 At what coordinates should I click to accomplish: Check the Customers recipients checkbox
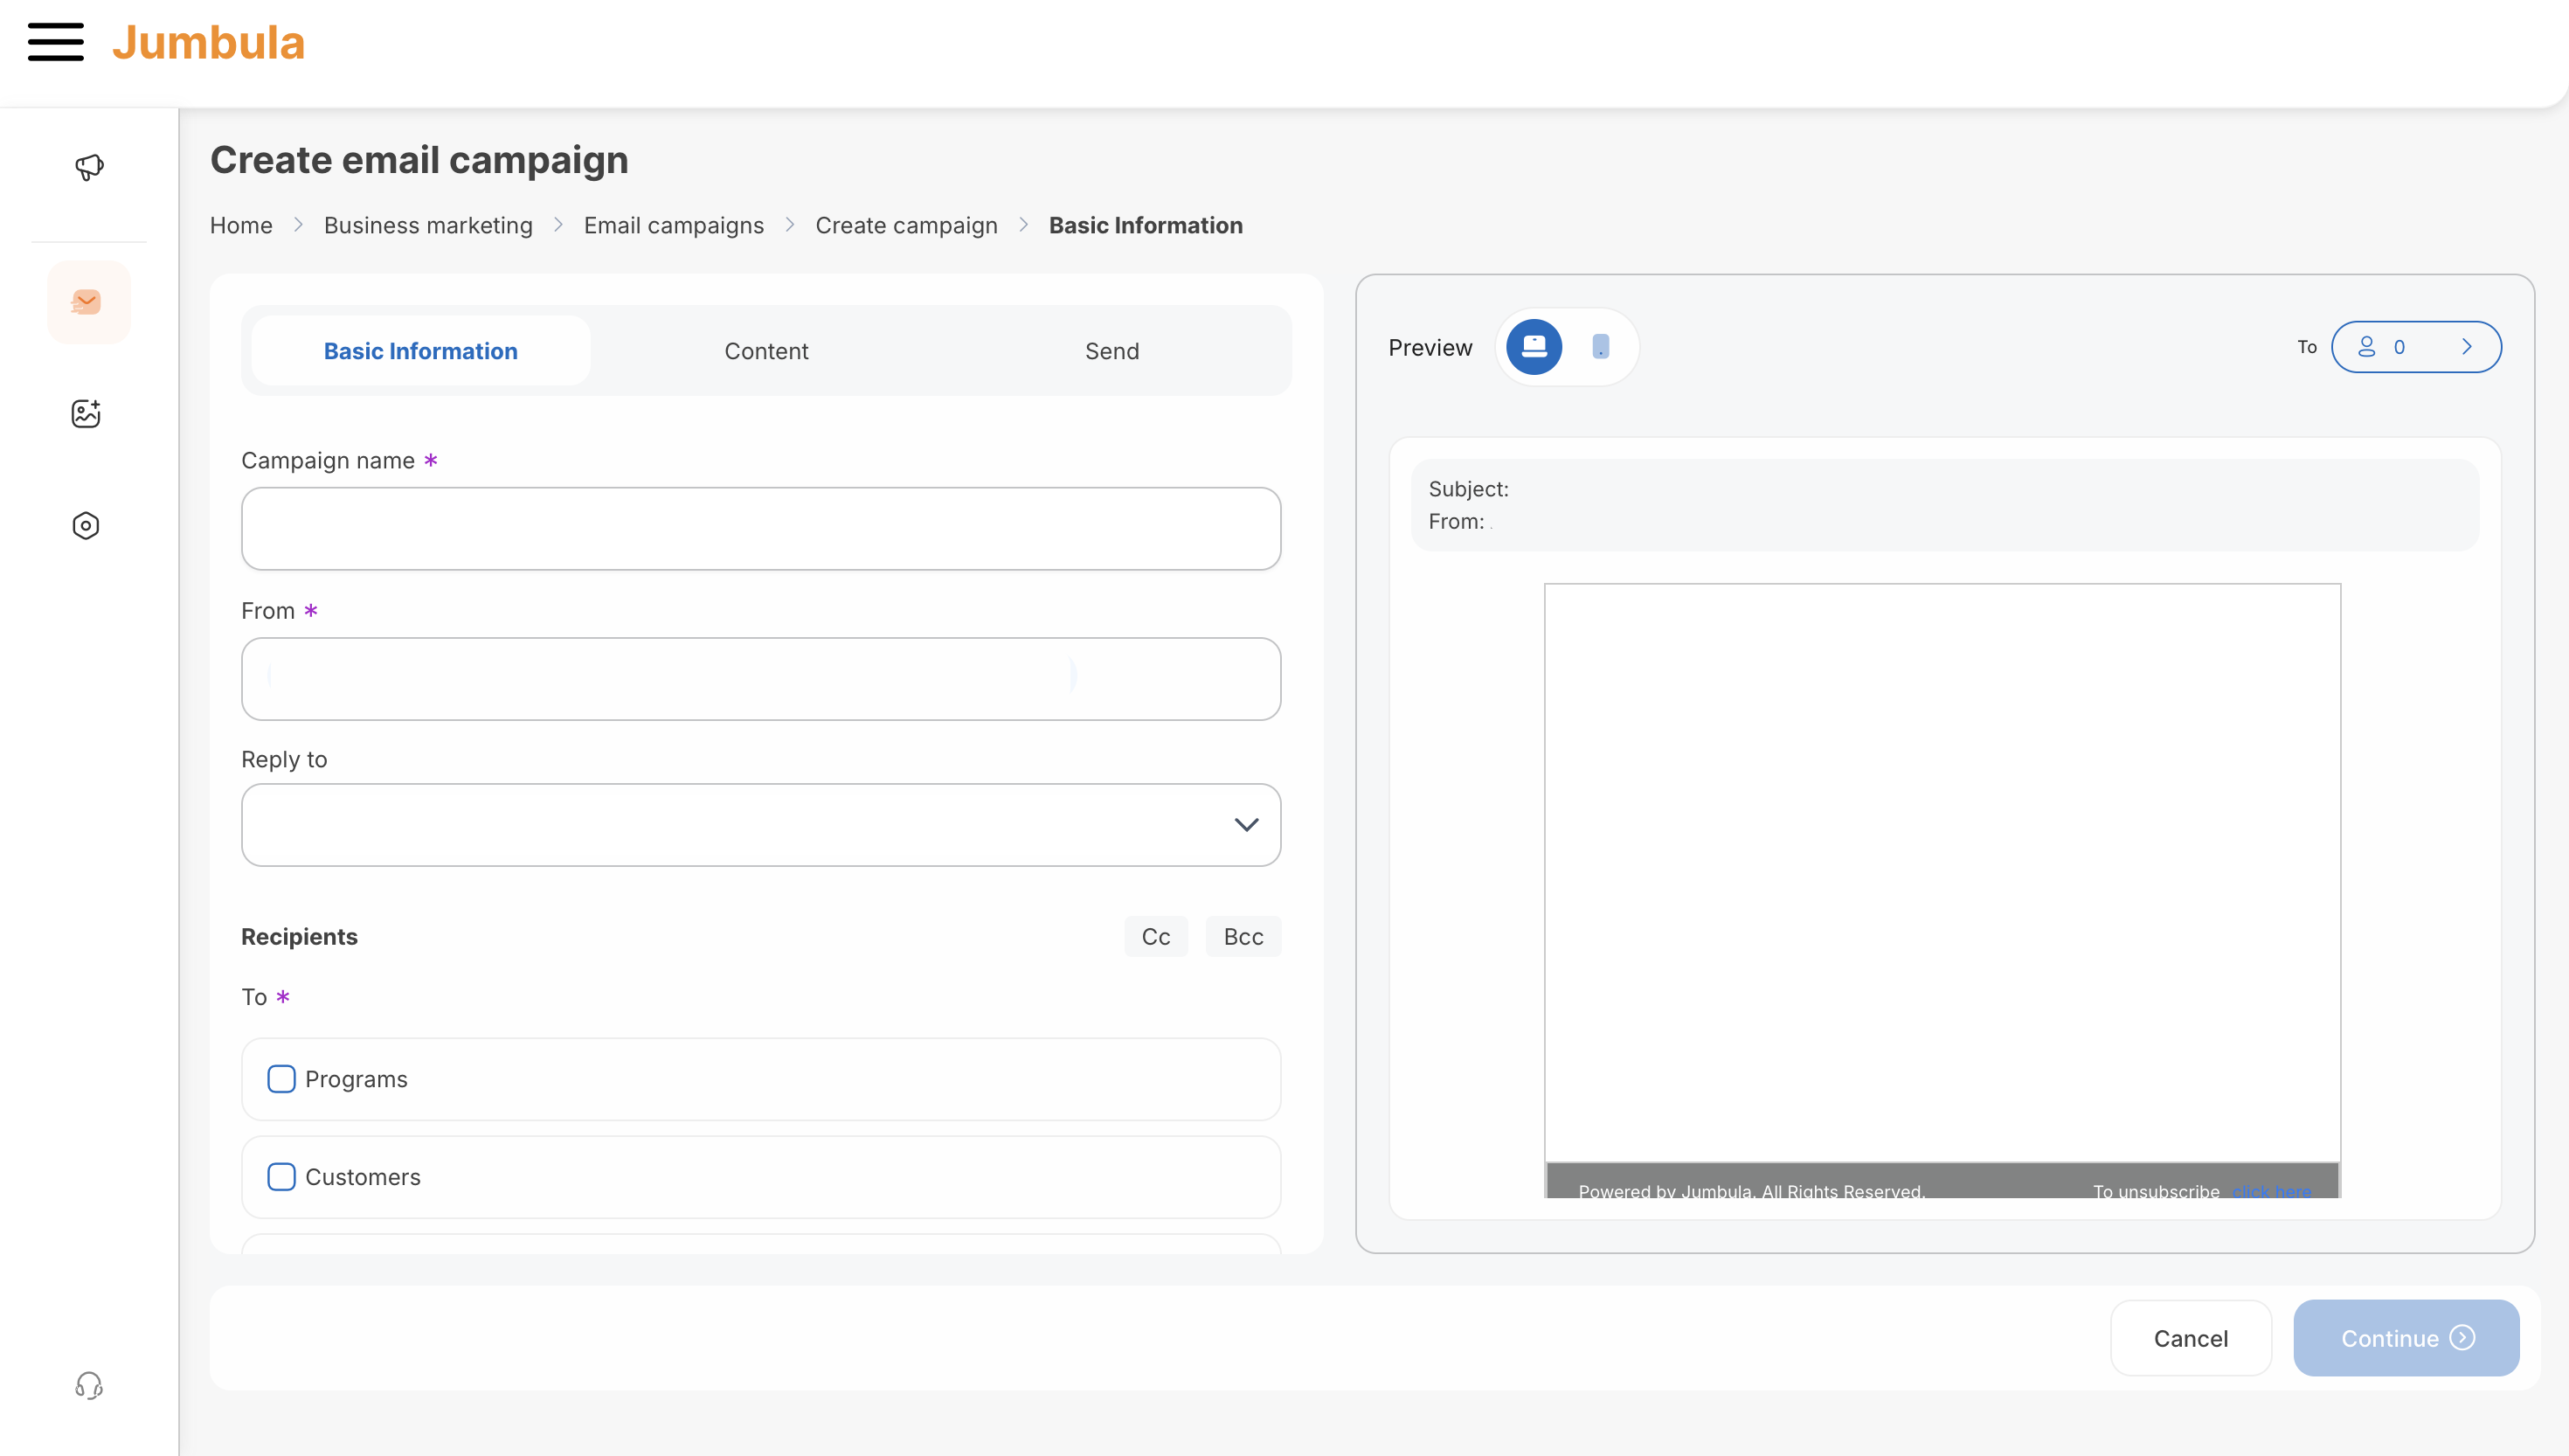[280, 1177]
